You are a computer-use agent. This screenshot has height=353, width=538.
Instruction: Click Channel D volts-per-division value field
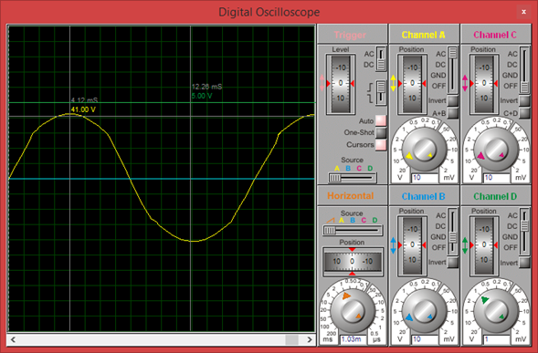[496, 339]
